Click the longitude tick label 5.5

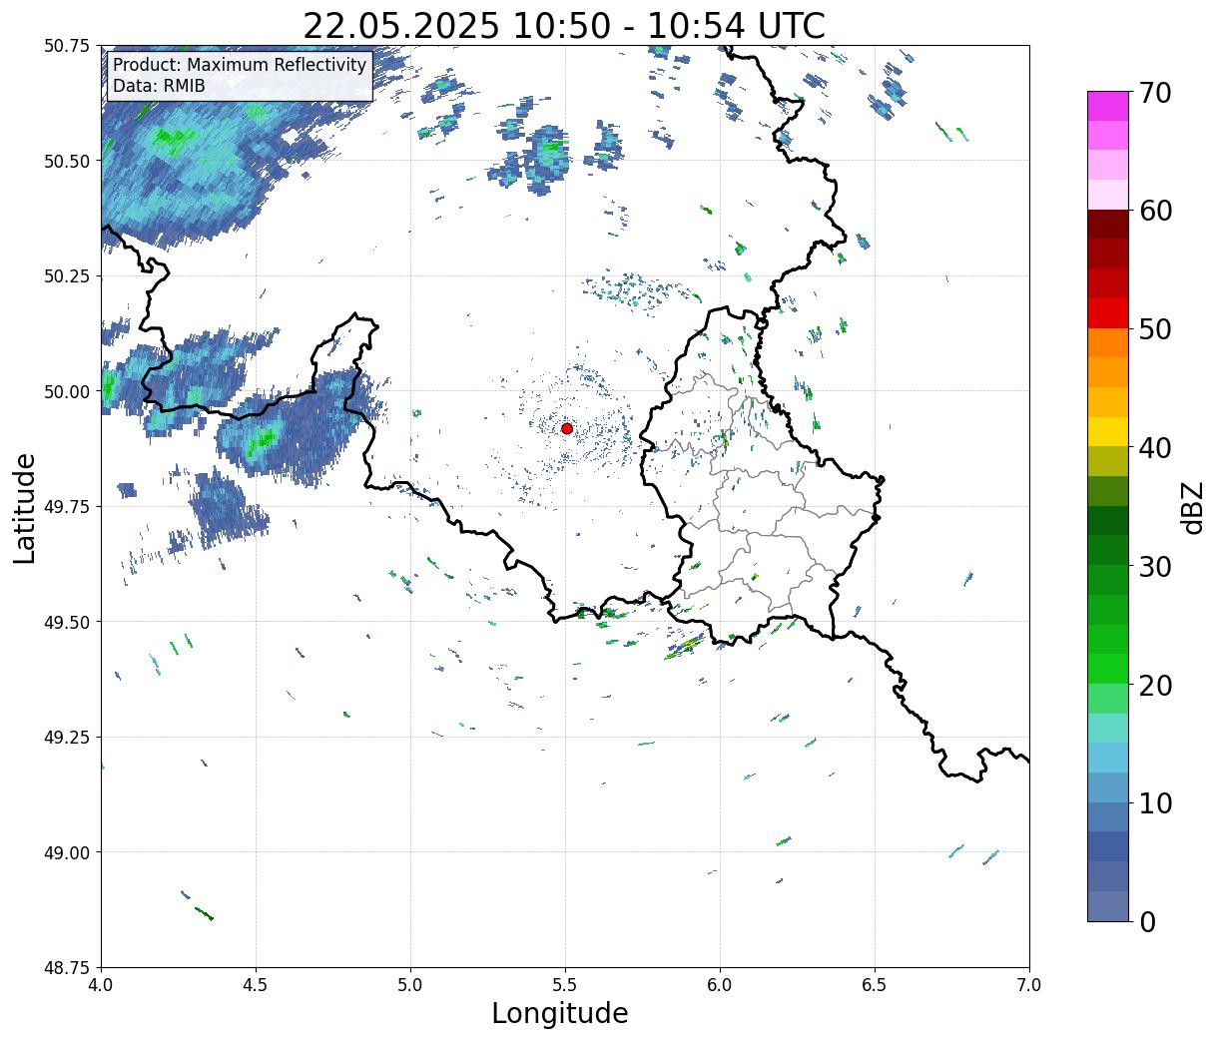pos(565,984)
